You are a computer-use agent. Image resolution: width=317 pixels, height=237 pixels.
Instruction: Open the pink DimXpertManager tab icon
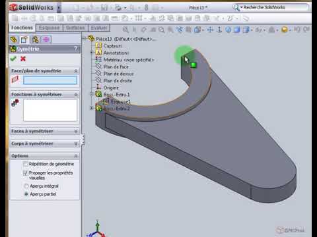46,39
